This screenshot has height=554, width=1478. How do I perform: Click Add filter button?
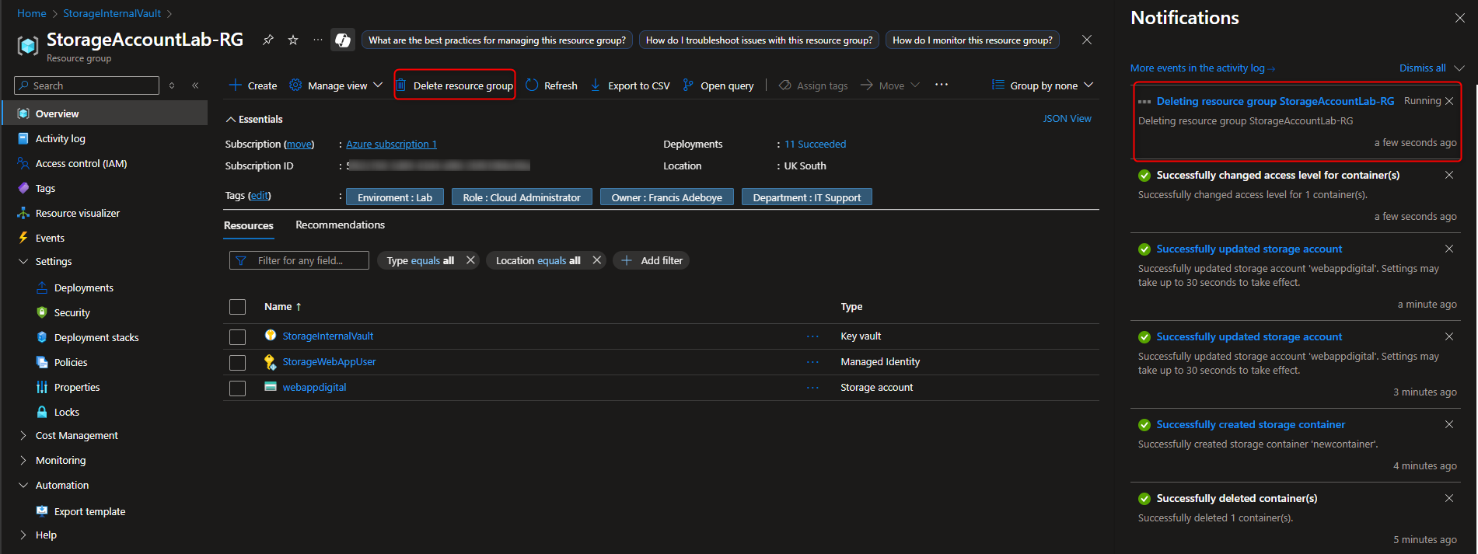(x=652, y=260)
